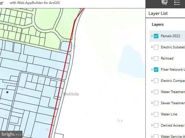Show the Water Line layer
Screen dimensions: 185x138
click(156, 114)
